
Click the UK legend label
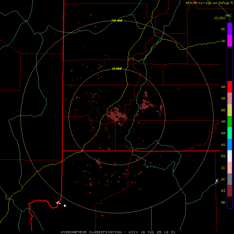tap(223, 41)
